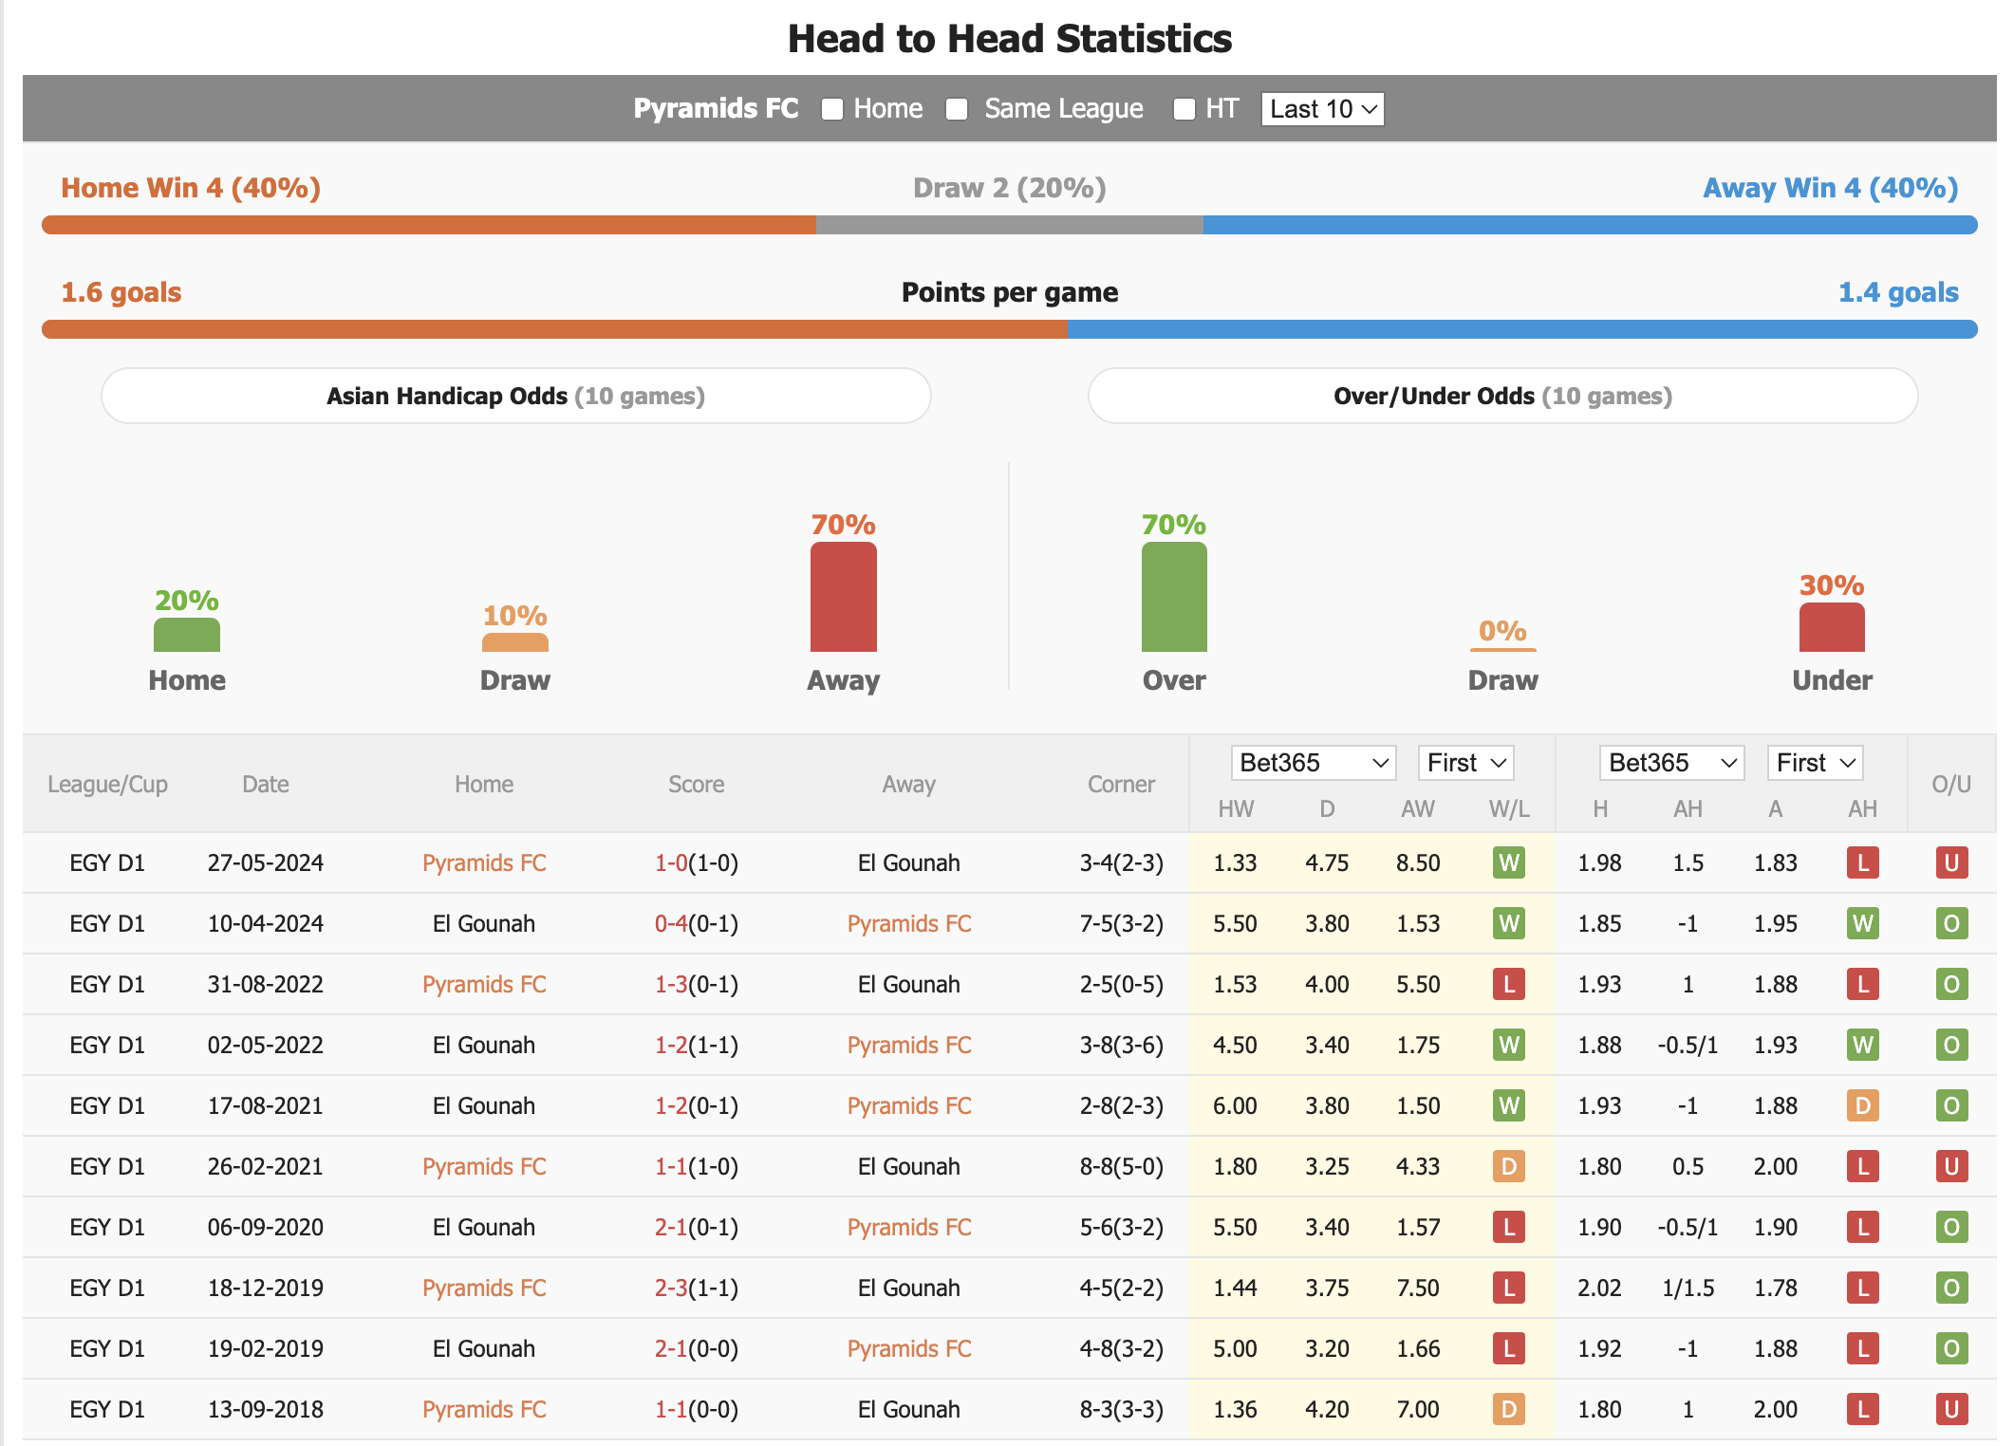
Task: Click the red L result badge on 06-09-2020
Action: (x=1509, y=1227)
